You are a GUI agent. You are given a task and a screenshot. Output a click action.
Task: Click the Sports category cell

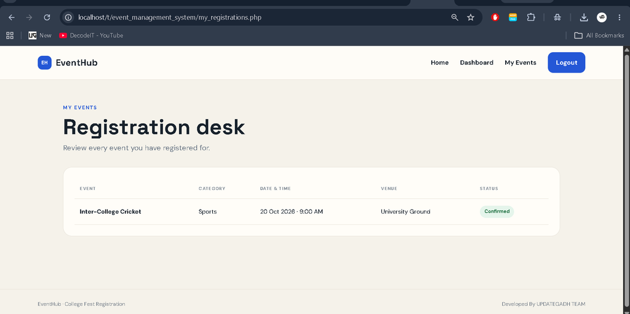click(x=208, y=211)
